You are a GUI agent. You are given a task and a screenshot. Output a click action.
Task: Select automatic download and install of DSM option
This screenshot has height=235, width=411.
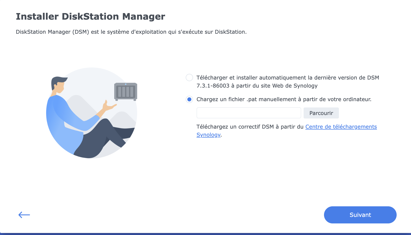tap(189, 77)
